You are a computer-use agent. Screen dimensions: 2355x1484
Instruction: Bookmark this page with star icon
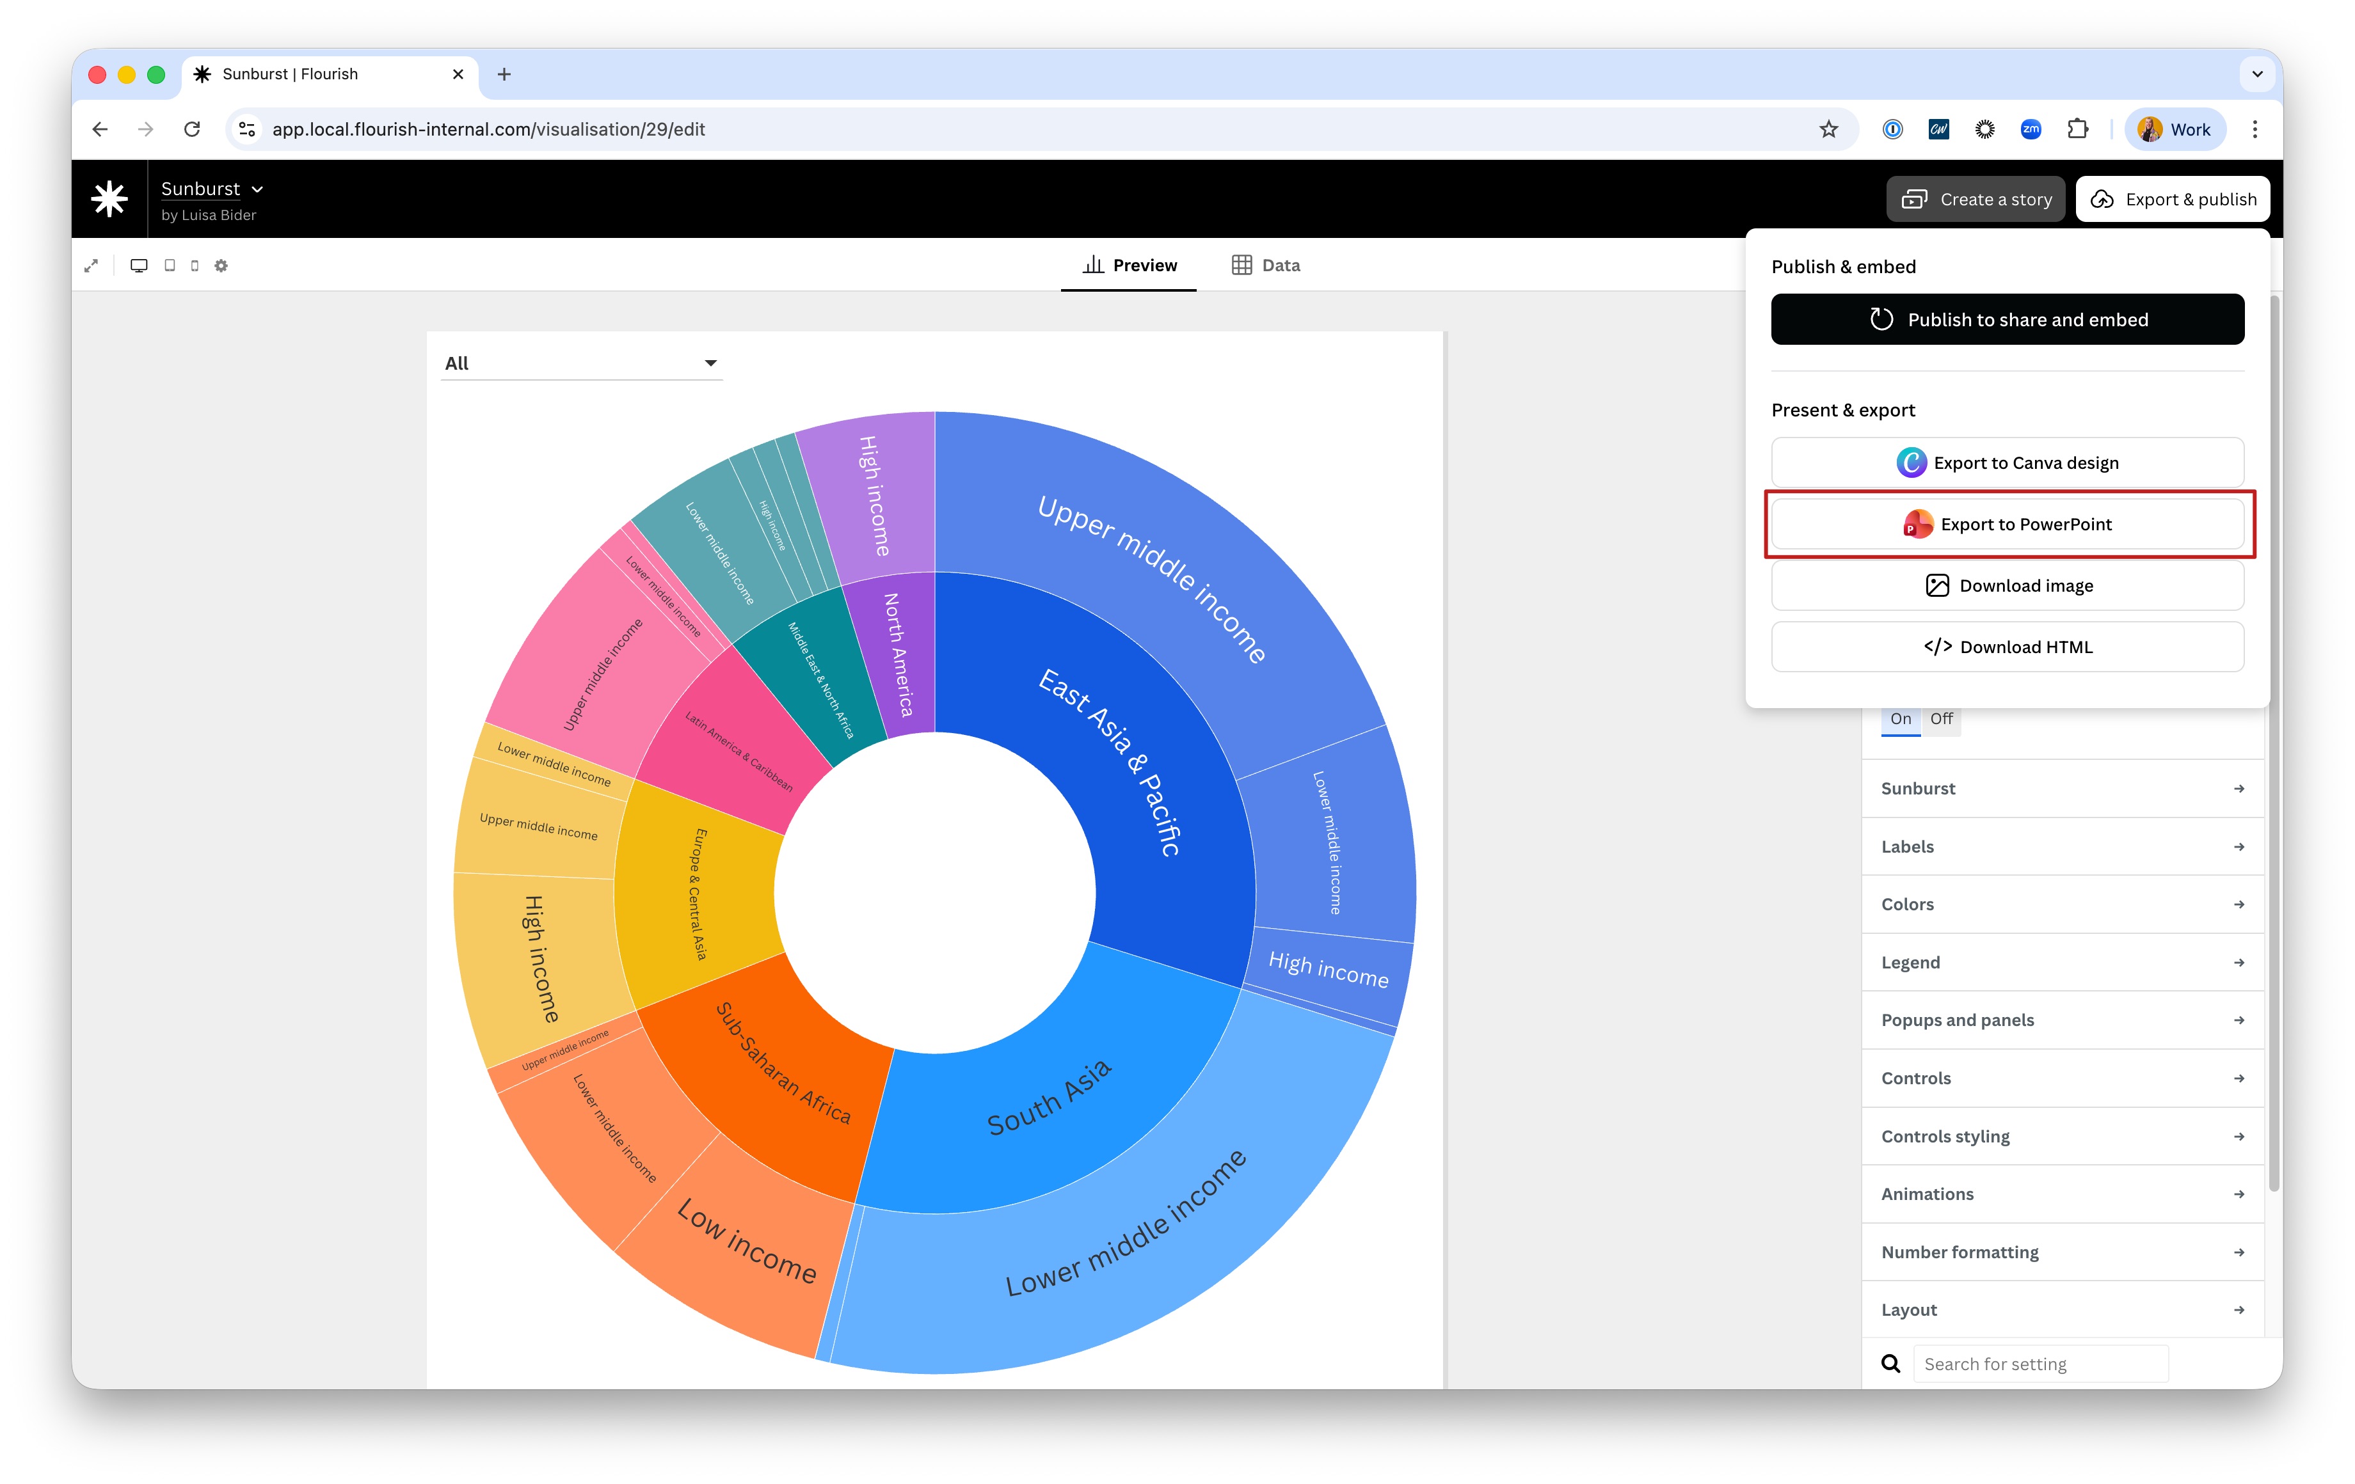tap(1828, 129)
